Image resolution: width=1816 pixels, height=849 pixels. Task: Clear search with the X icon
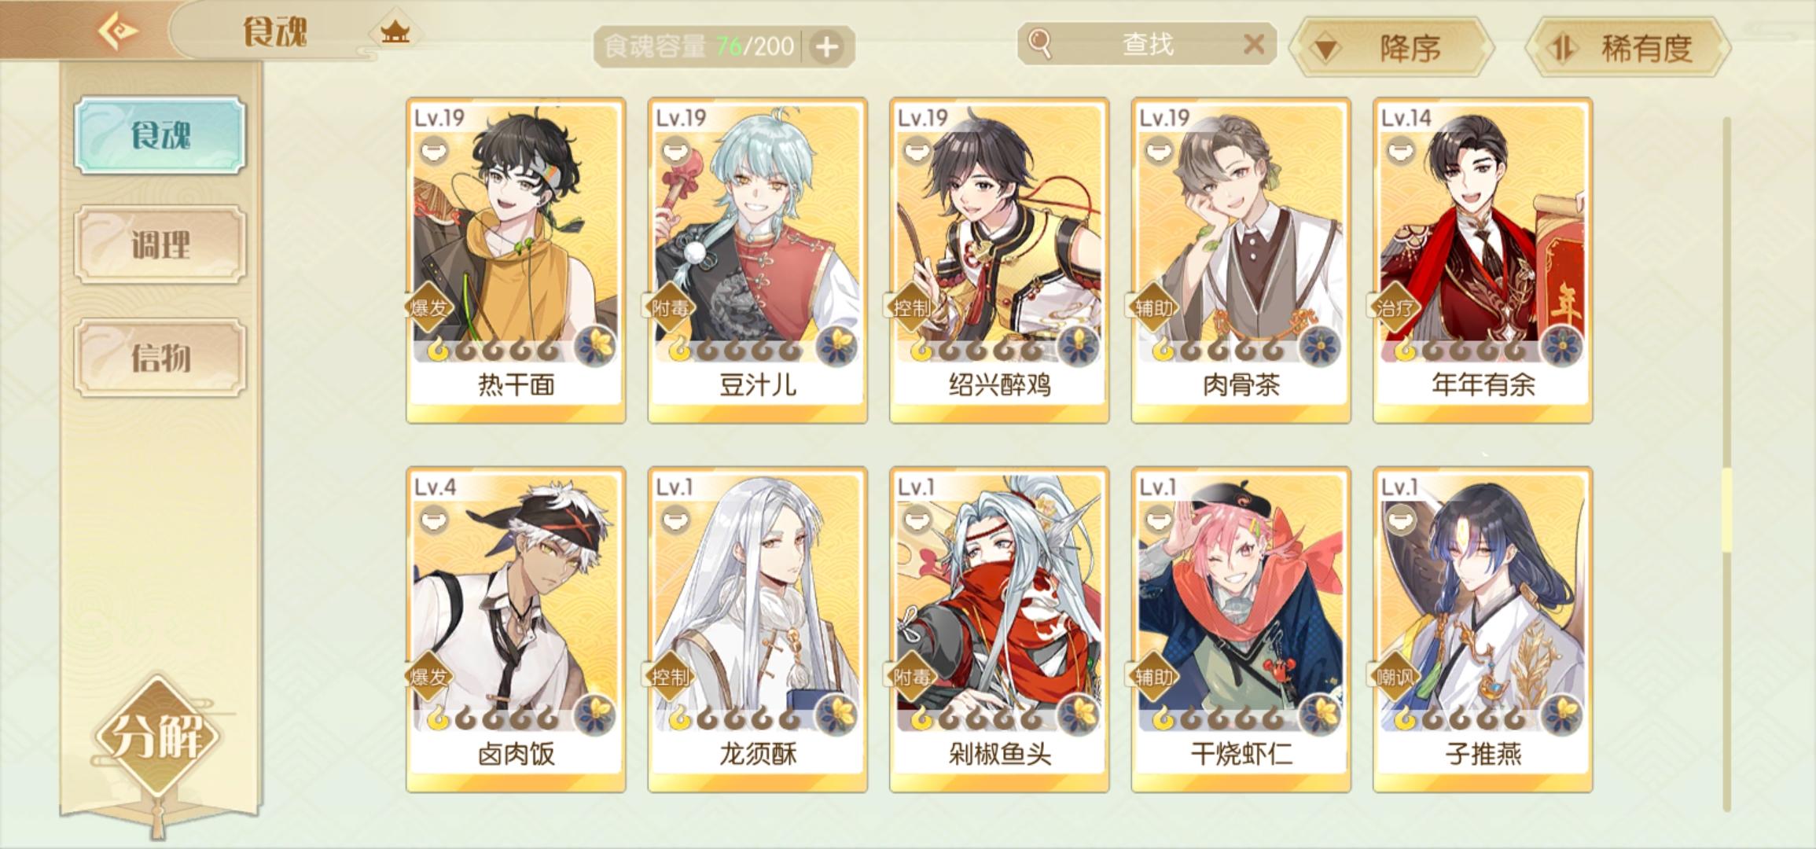1254,44
